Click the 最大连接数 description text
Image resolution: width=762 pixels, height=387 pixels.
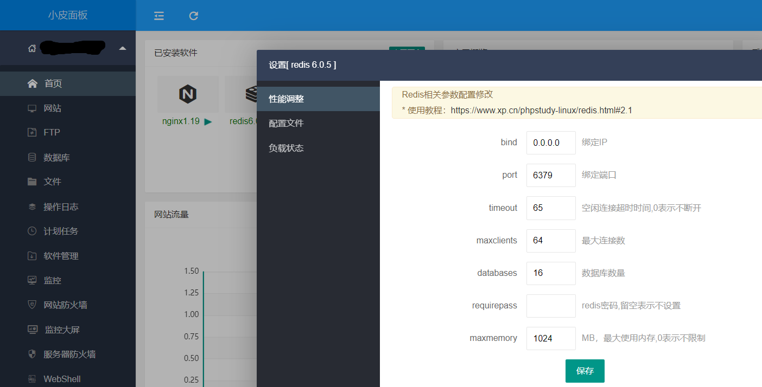(604, 240)
